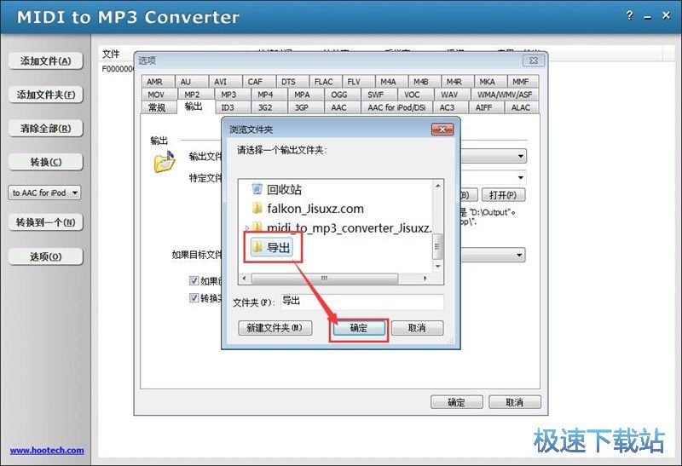Click the 打开(P) button
The height and width of the screenshot is (466, 682).
[503, 195]
